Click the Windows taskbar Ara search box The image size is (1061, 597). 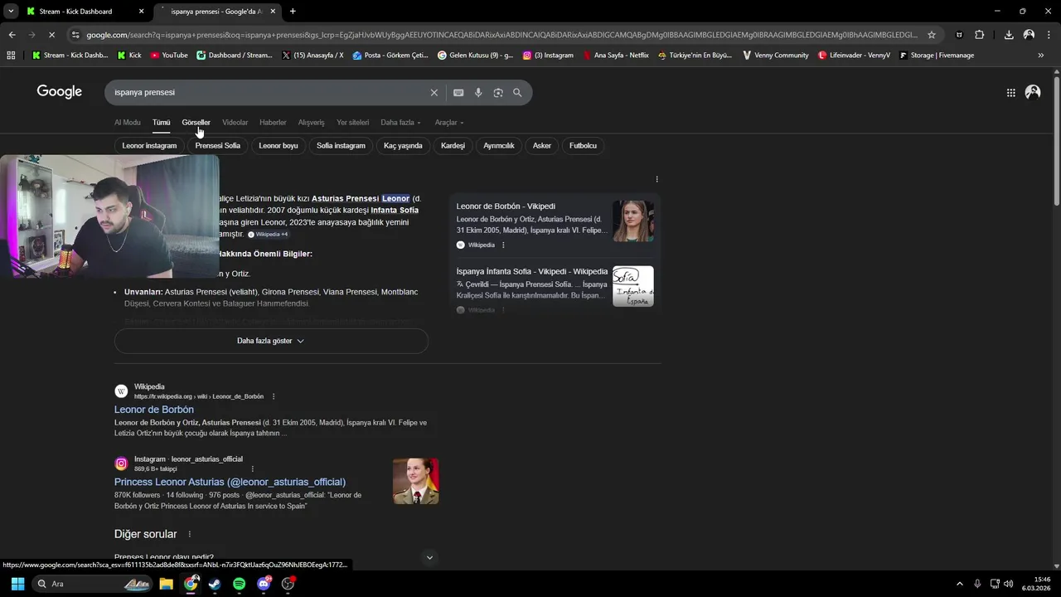coord(91,584)
